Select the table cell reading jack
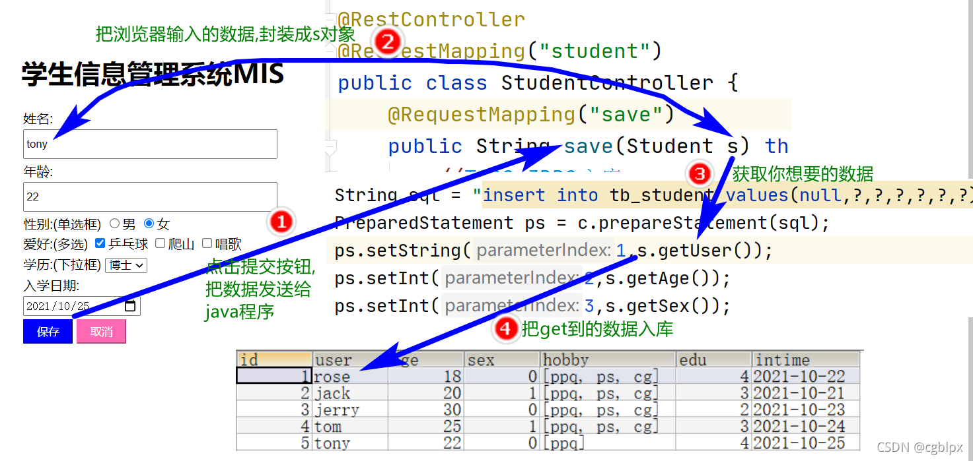The image size is (973, 461). [x=350, y=393]
